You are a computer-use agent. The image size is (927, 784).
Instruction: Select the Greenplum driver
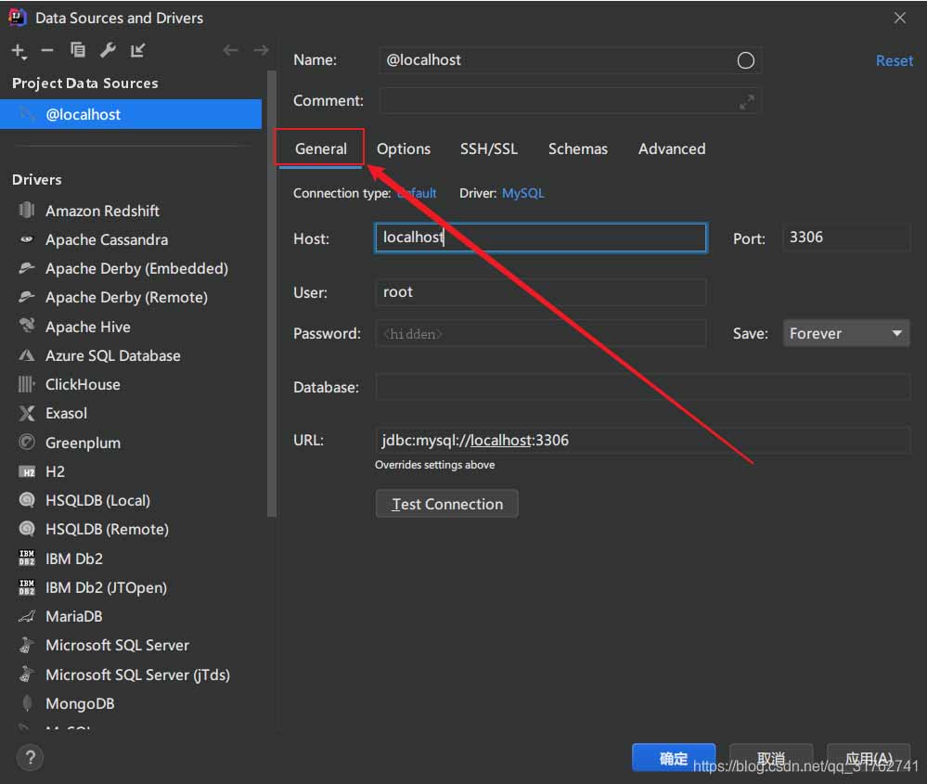point(83,443)
